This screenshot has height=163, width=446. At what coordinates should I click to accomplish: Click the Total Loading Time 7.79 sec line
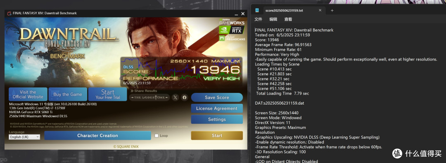[282, 93]
